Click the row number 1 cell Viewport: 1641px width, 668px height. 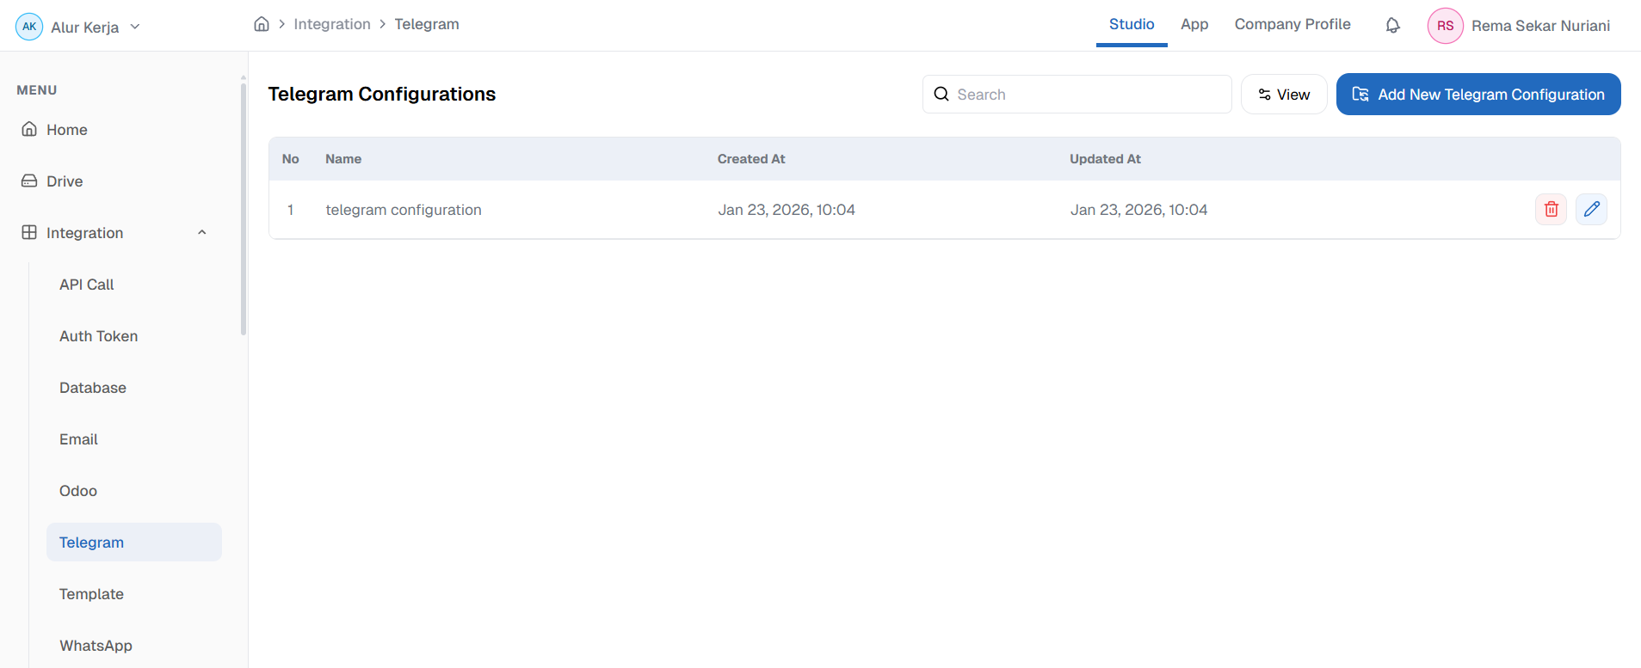[x=291, y=210]
